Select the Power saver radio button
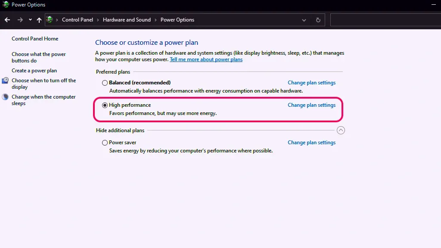The height and width of the screenshot is (248, 441). (x=105, y=143)
